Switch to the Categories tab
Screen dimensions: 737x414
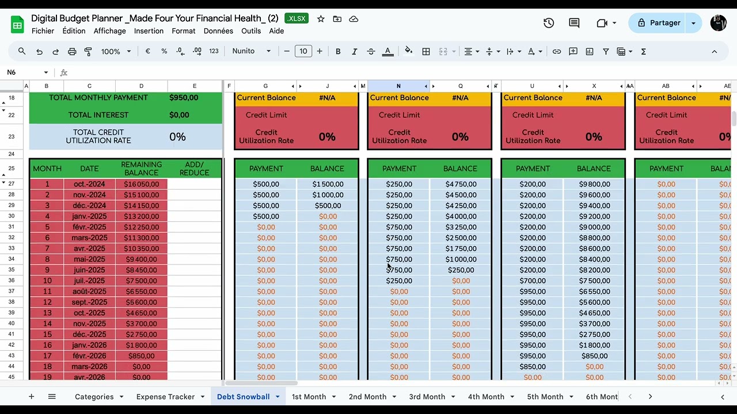pyautogui.click(x=94, y=397)
